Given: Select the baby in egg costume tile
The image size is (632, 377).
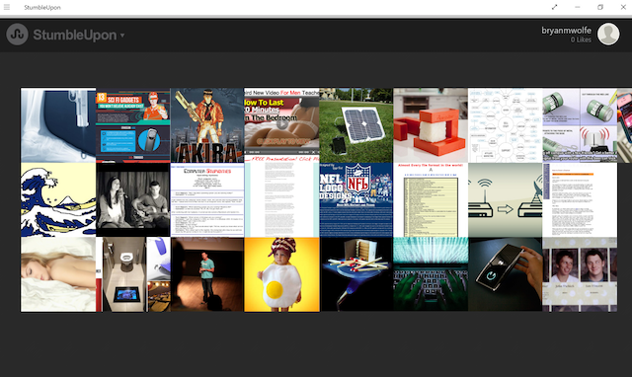Looking at the screenshot, I should 281,274.
